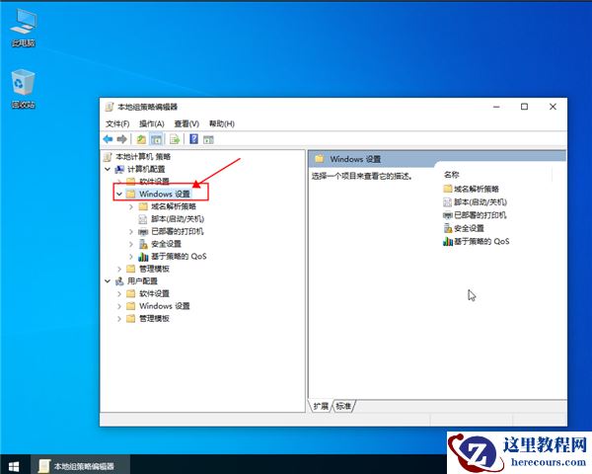Collapse the highlighted Windows 设置 node
The width and height of the screenshot is (592, 474).
point(119,194)
